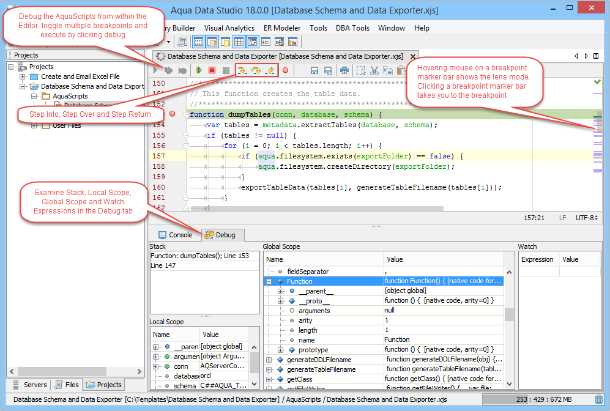
Task: Expand the conn variable in Local Scope
Action: [x=155, y=366]
